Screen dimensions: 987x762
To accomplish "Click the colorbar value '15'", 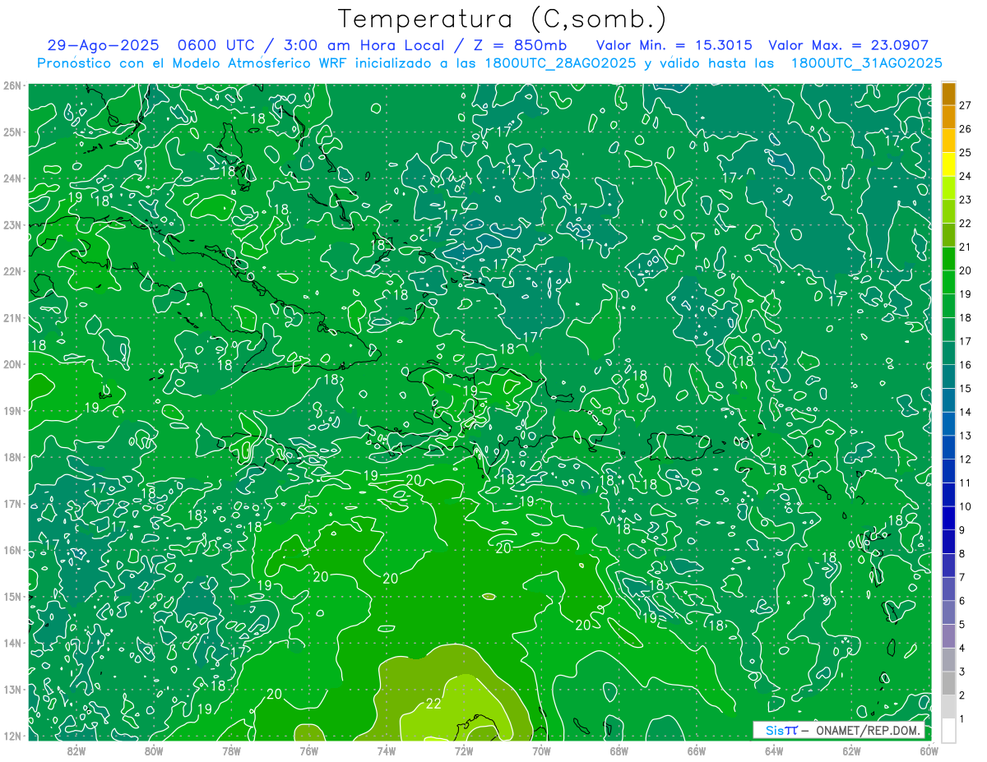I will (x=965, y=388).
